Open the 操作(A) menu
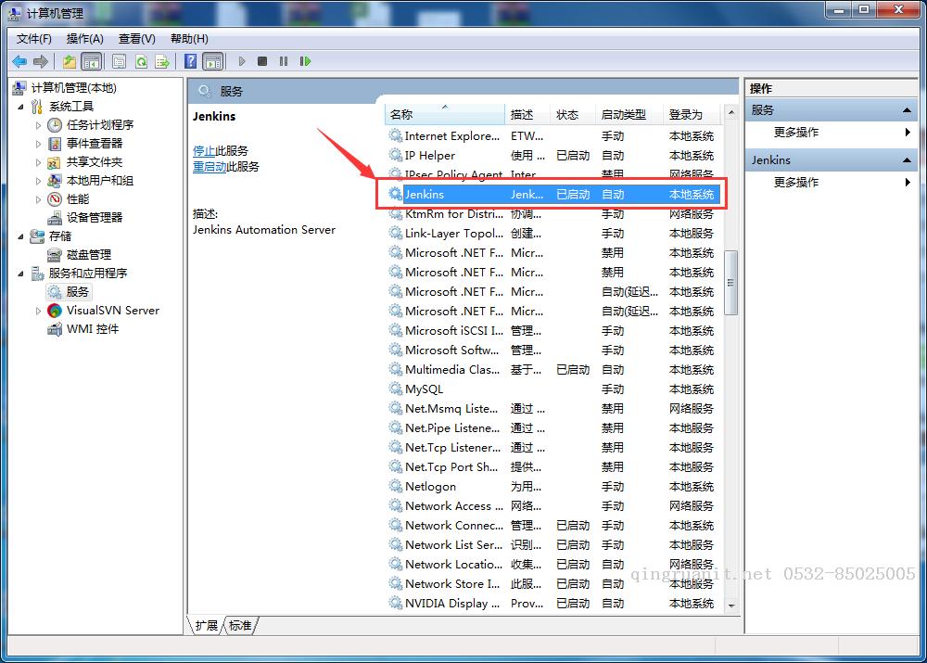Screen dimensions: 927x663 coord(84,38)
